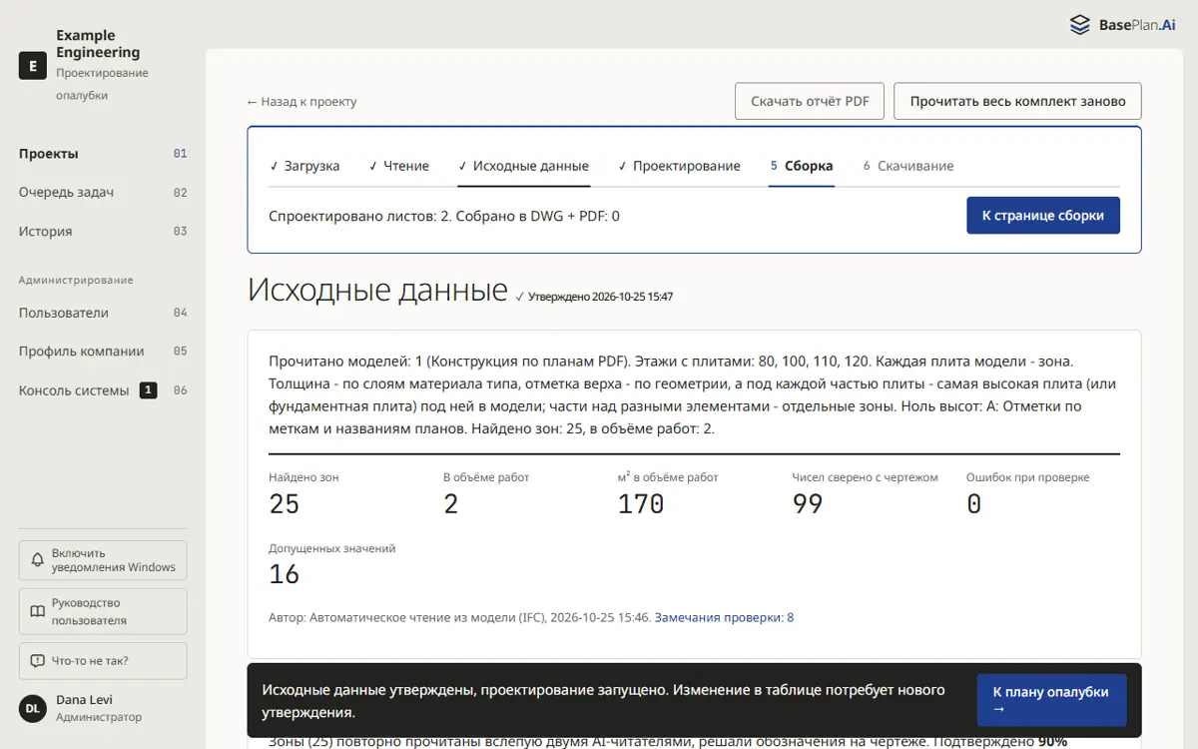Screen dimensions: 1198x749
Task: Click the Dana Levi user name
Action: [x=84, y=700]
